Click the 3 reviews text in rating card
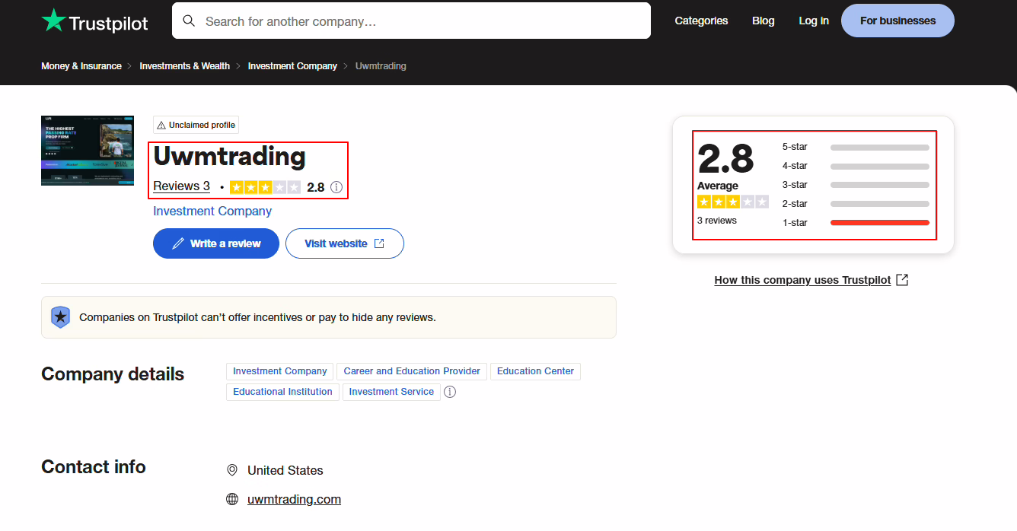This screenshot has height=531, width=1017. pyautogui.click(x=717, y=221)
